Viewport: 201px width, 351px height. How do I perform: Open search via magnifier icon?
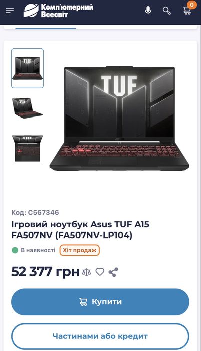[x=167, y=11]
